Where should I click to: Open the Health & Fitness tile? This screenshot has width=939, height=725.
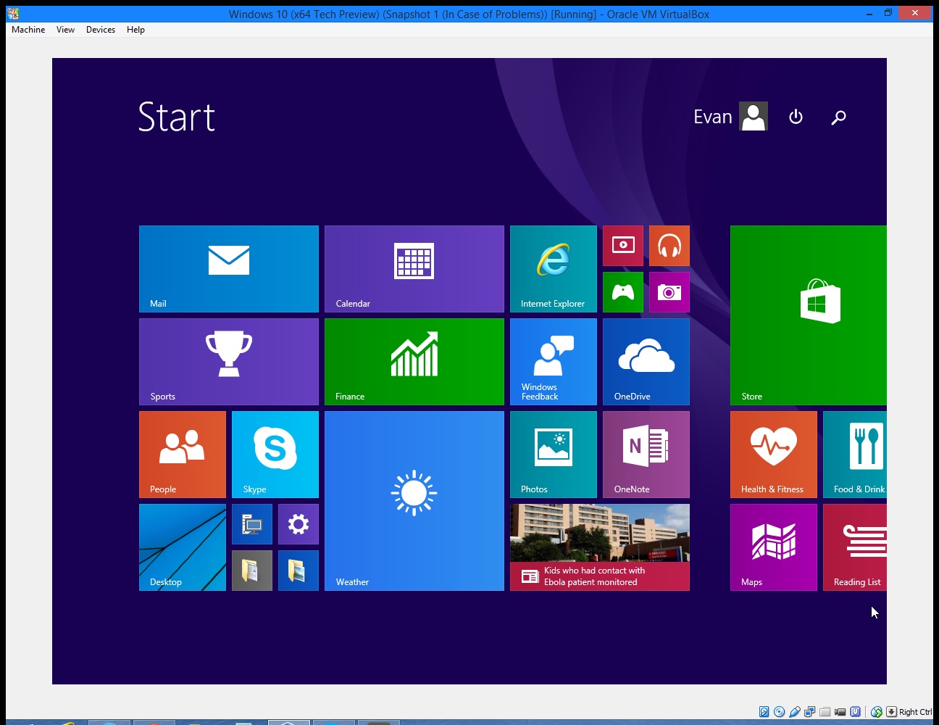(774, 455)
